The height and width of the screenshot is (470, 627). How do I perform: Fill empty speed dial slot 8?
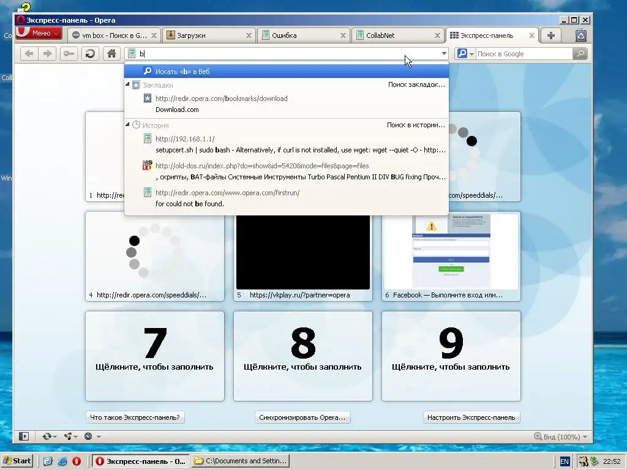pyautogui.click(x=303, y=356)
